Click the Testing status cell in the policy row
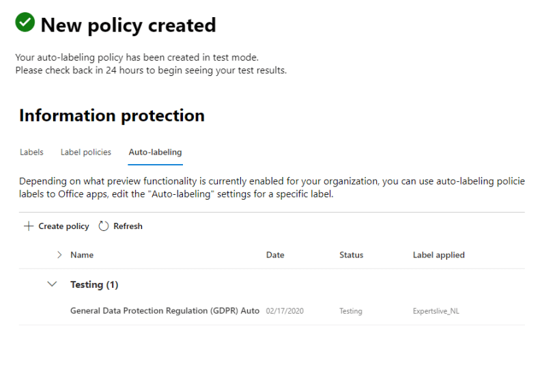Screen dimensions: 553x365 coord(351,311)
